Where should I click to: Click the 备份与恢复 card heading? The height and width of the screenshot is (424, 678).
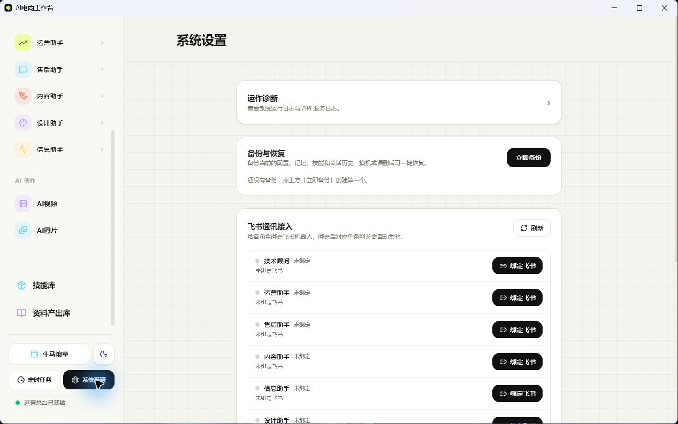click(265, 153)
